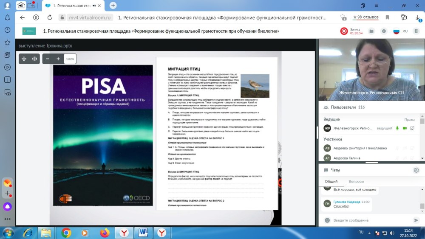425x239 pixels.
Task: Click Гулакова Надежда name in chat
Action: [x=347, y=202]
